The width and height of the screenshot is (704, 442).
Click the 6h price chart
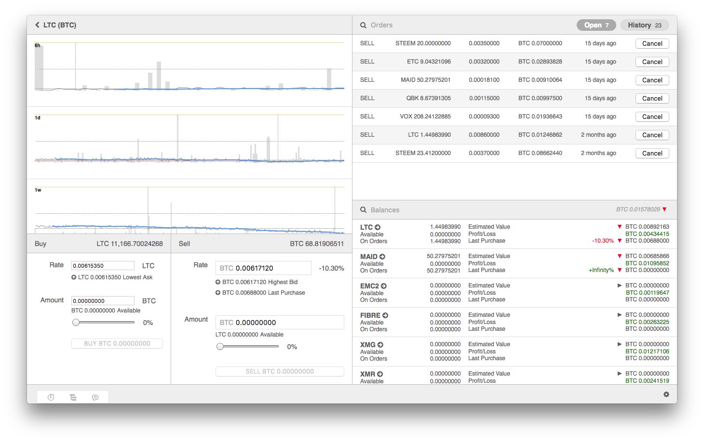coord(190,66)
